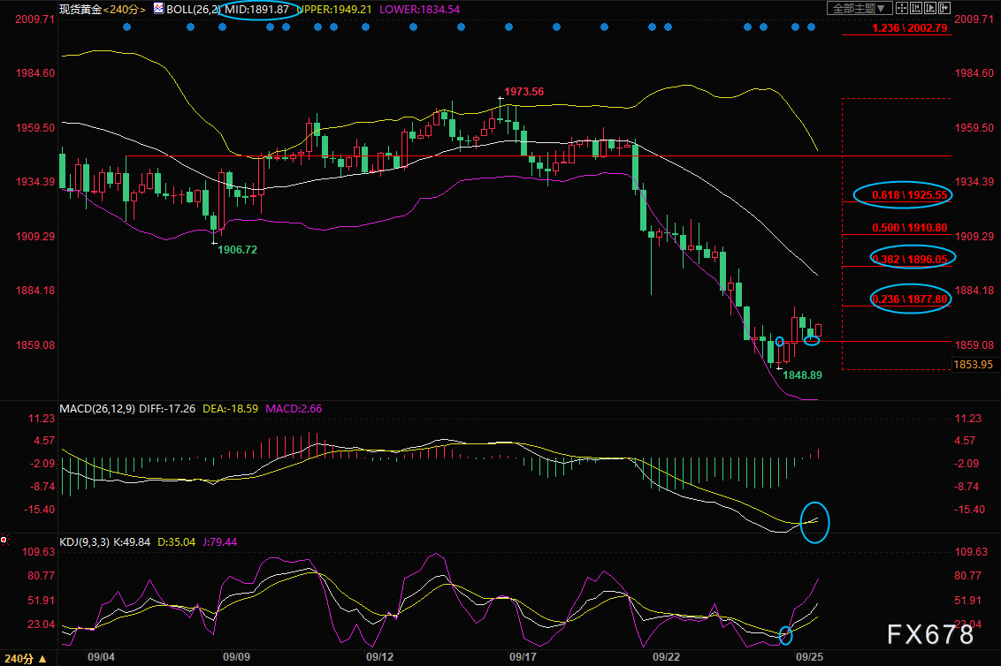Select the 0.618 \ 1925.55 Fibonacci level

[x=910, y=195]
